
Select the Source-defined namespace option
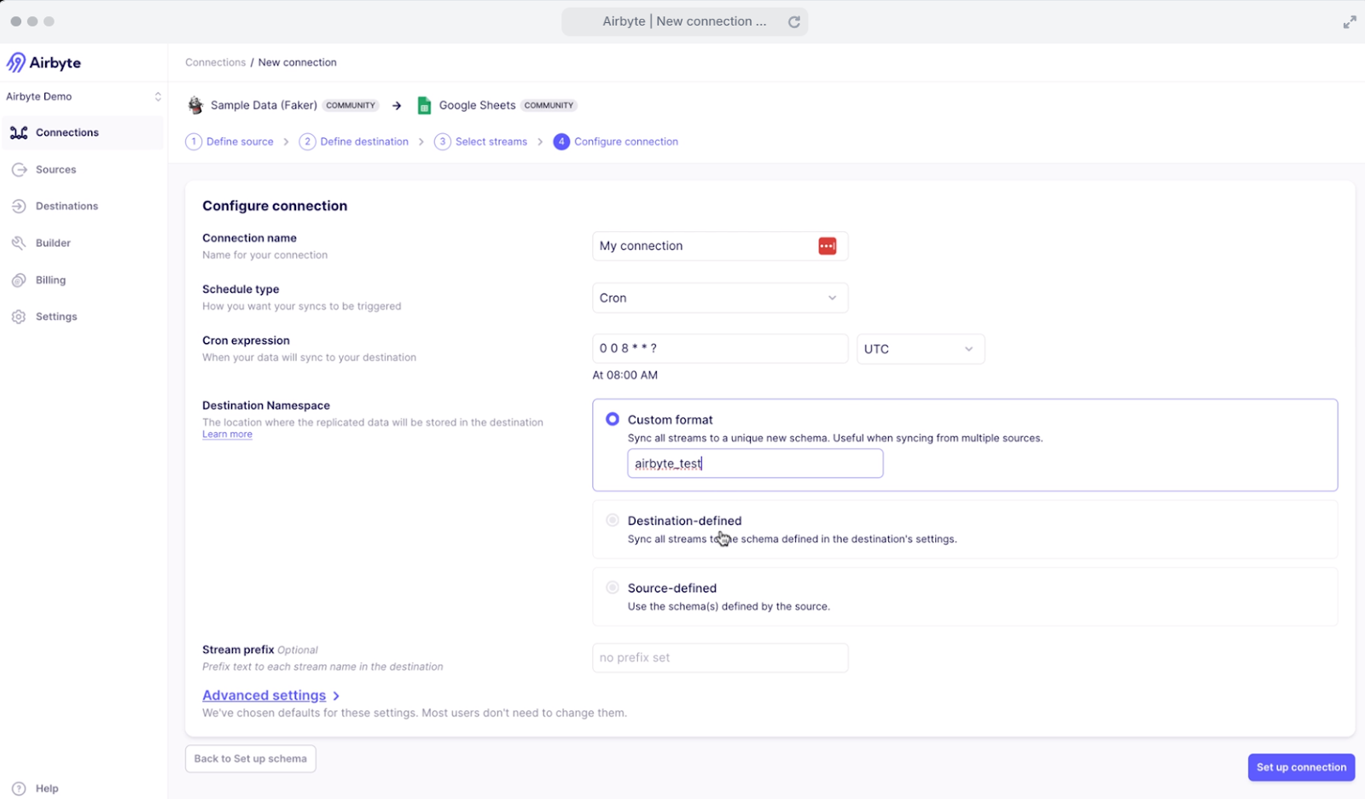tap(612, 587)
